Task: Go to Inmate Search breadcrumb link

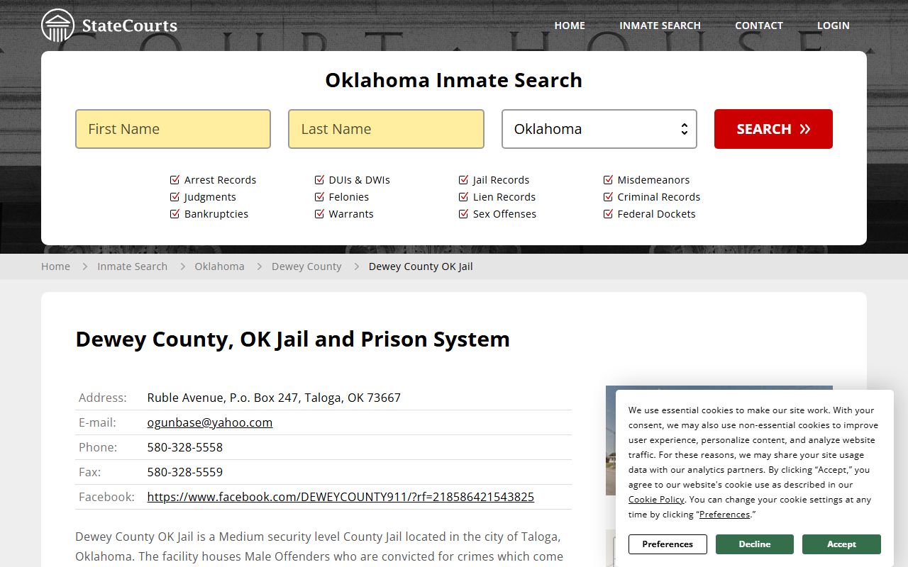Action: (132, 266)
